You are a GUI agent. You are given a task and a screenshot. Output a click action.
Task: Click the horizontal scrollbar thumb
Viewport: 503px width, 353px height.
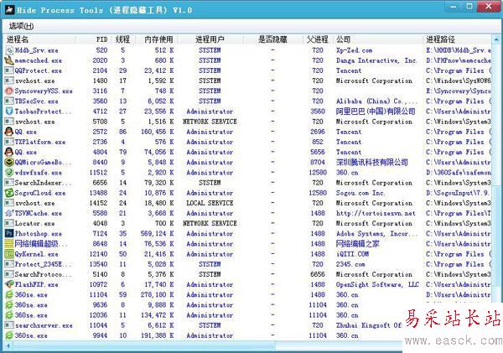tap(143, 346)
